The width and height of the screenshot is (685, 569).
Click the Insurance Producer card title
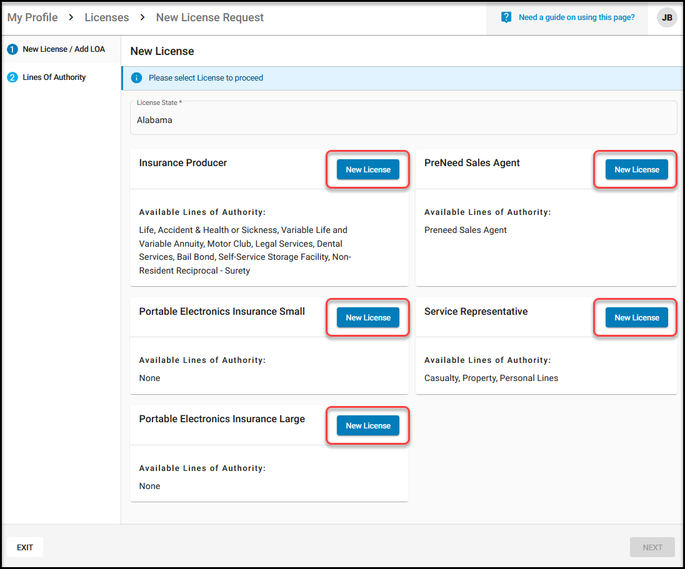coord(183,163)
